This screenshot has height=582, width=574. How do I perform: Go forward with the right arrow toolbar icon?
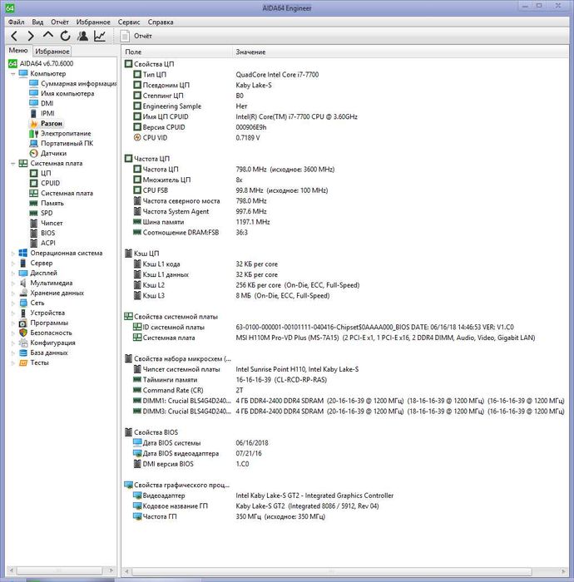[x=31, y=36]
